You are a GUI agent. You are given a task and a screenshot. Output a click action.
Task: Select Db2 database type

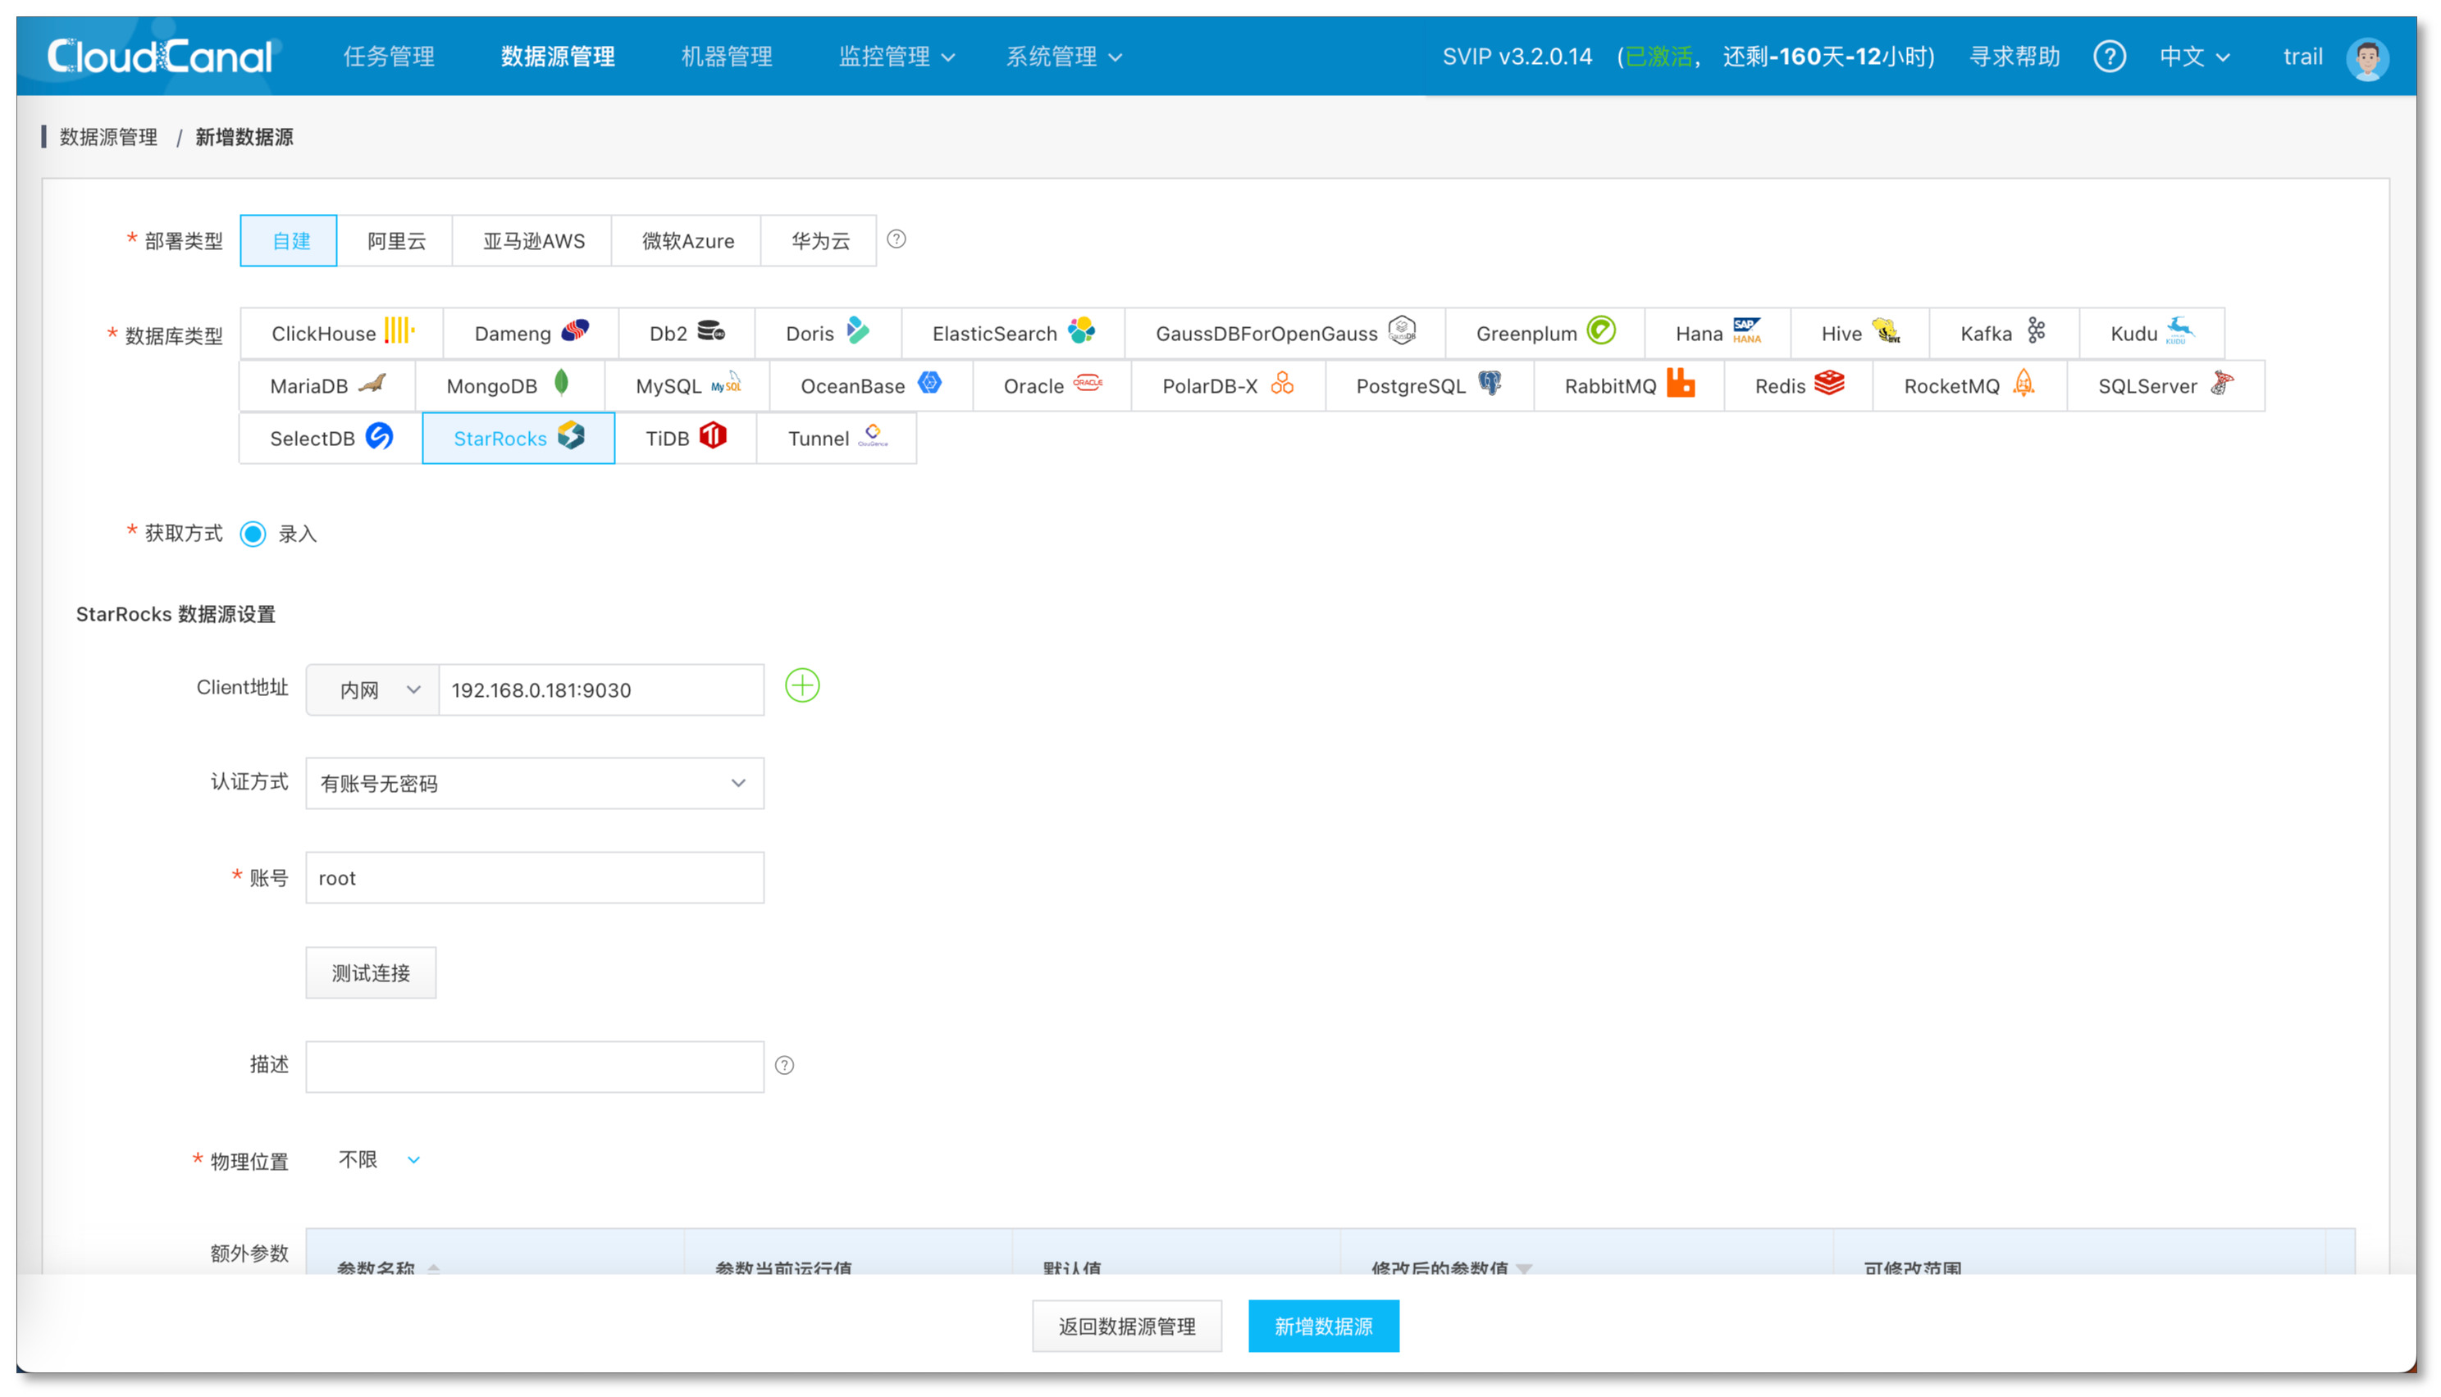687,333
